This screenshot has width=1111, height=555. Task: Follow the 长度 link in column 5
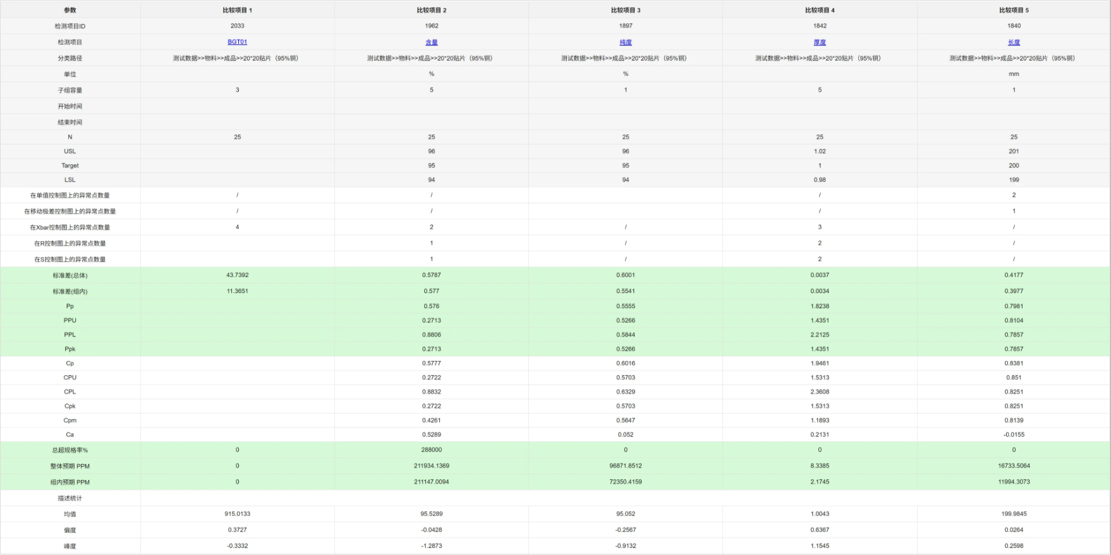coord(1014,42)
